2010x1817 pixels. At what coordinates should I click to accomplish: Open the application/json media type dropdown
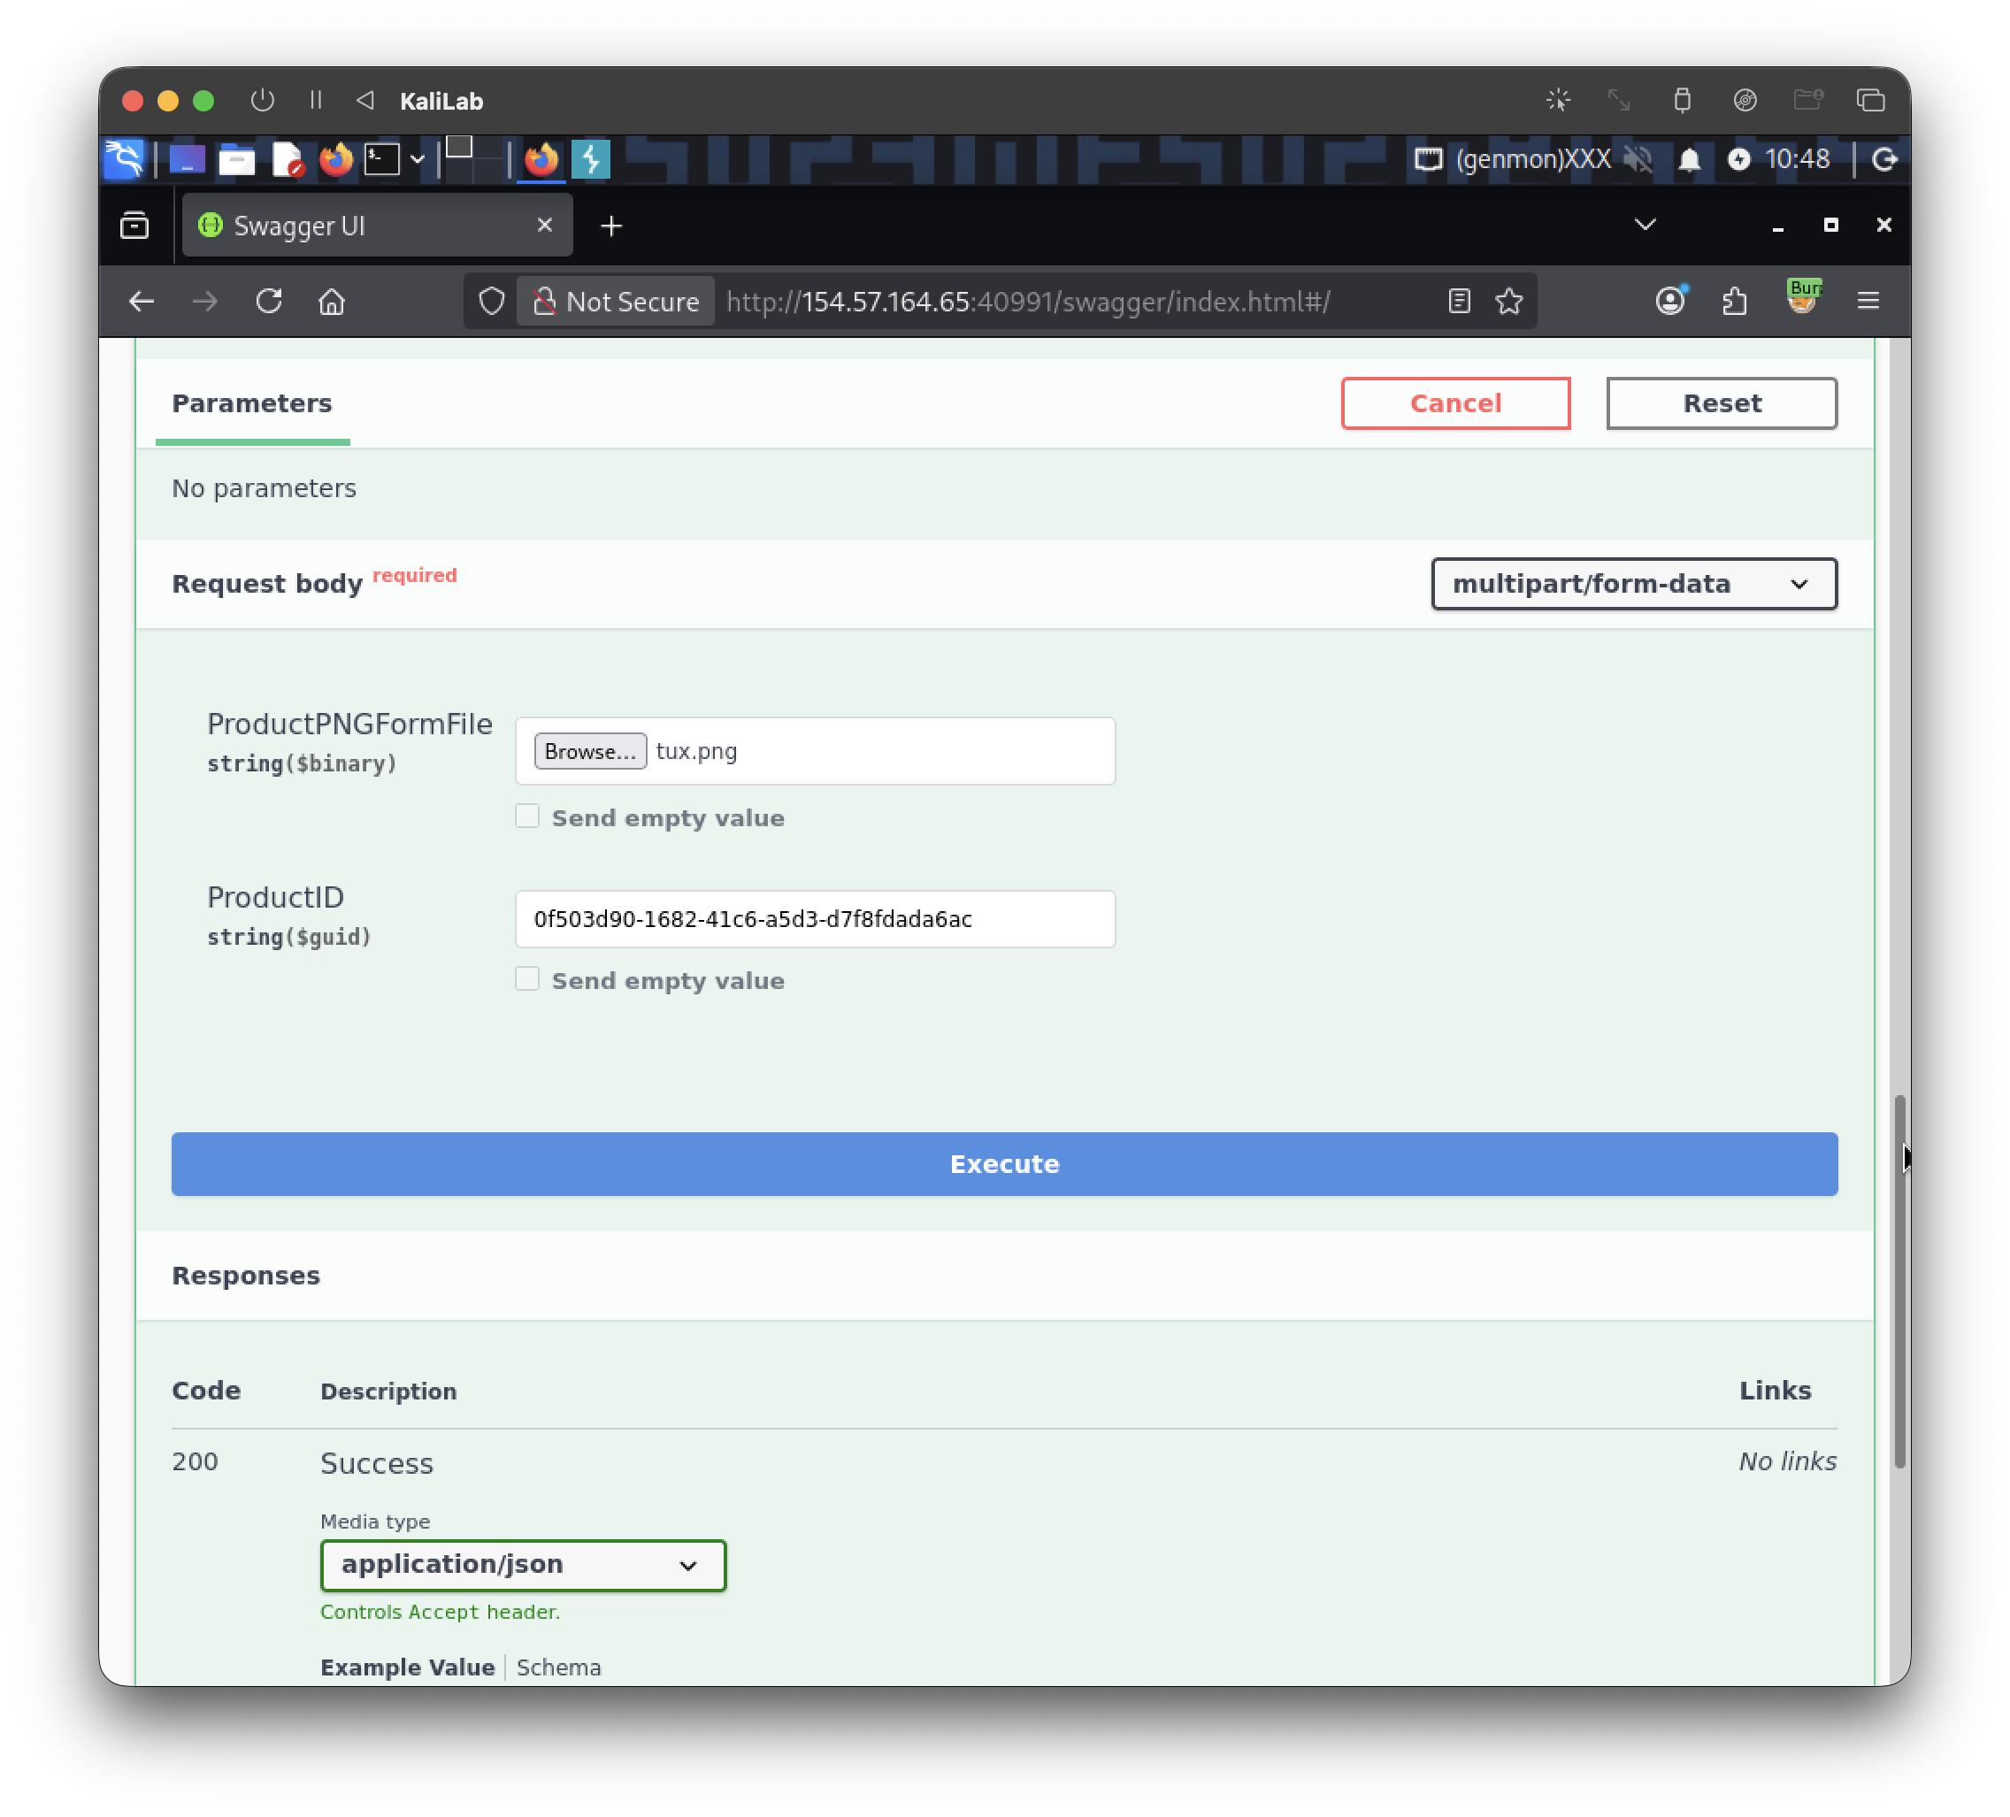pos(523,1564)
